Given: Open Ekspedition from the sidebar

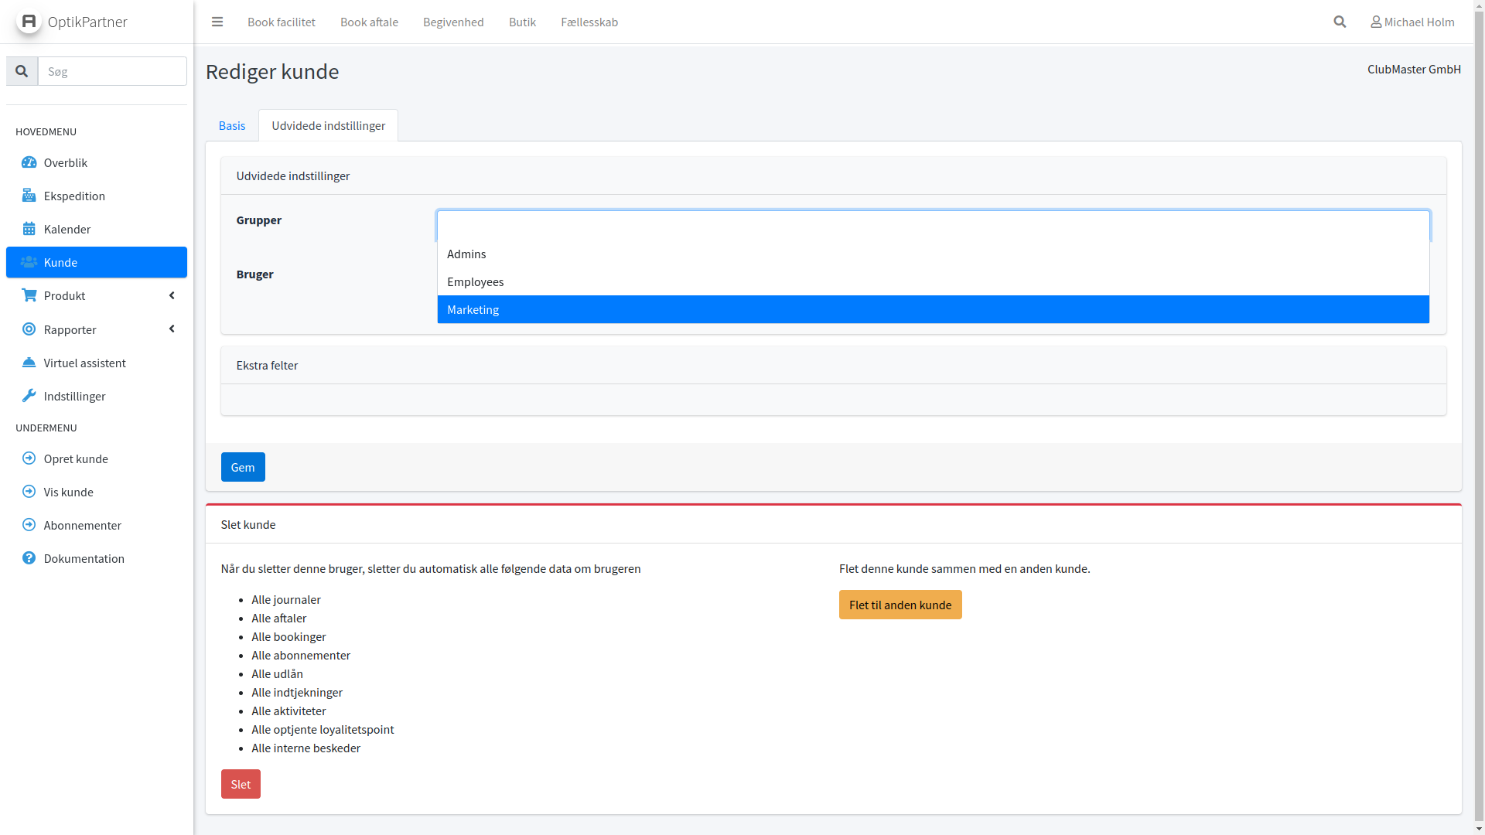Looking at the screenshot, I should coord(74,196).
